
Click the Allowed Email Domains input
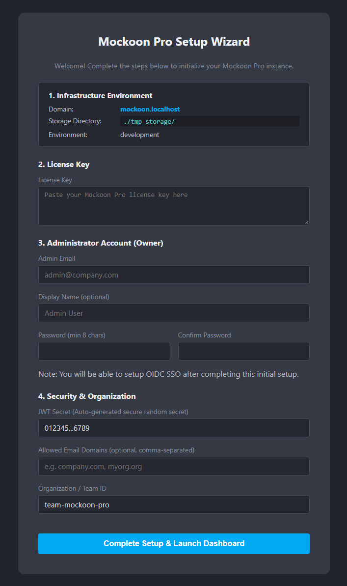174,466
